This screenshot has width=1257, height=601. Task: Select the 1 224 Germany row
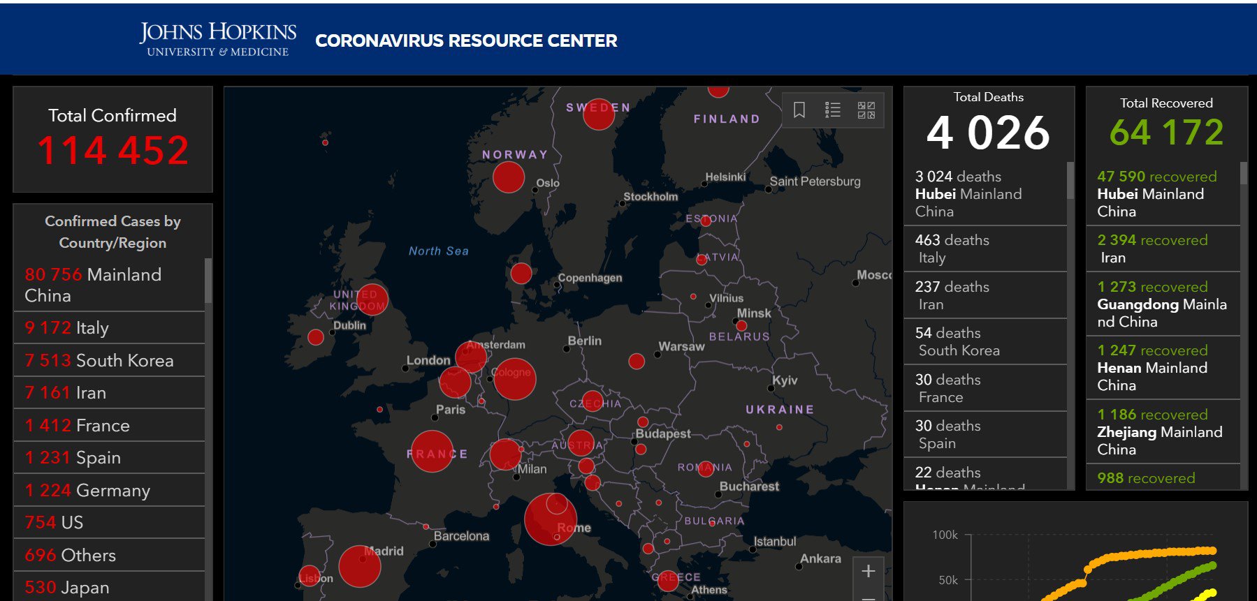[x=109, y=490]
